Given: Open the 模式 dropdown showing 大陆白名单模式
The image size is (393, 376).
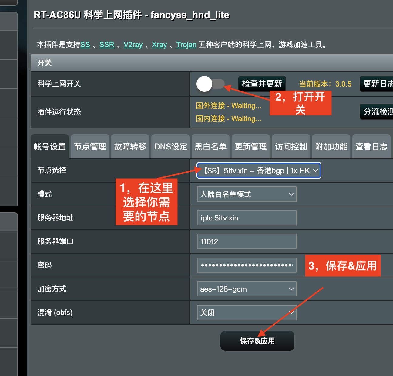Looking at the screenshot, I should 247,194.
